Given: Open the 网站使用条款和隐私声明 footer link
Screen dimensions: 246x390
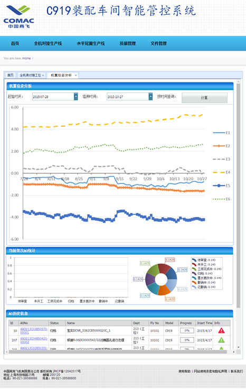Looking at the screenshot, I should point(210,372).
